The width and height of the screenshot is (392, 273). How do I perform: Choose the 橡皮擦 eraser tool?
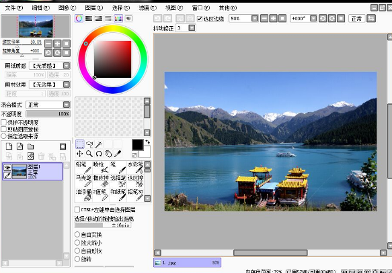point(101,181)
